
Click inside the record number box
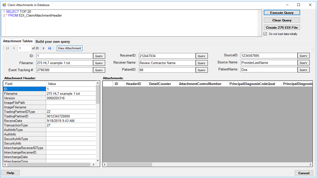pos(24,48)
